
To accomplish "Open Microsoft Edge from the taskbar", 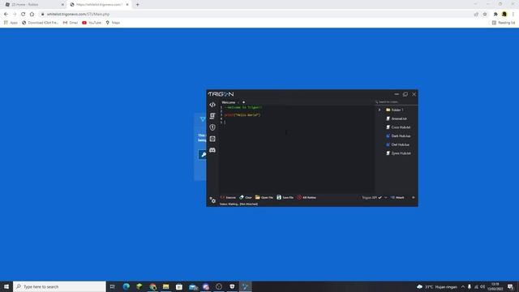I will [127, 286].
